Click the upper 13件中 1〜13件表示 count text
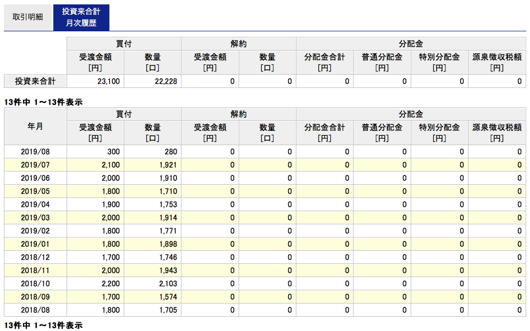 [43, 102]
